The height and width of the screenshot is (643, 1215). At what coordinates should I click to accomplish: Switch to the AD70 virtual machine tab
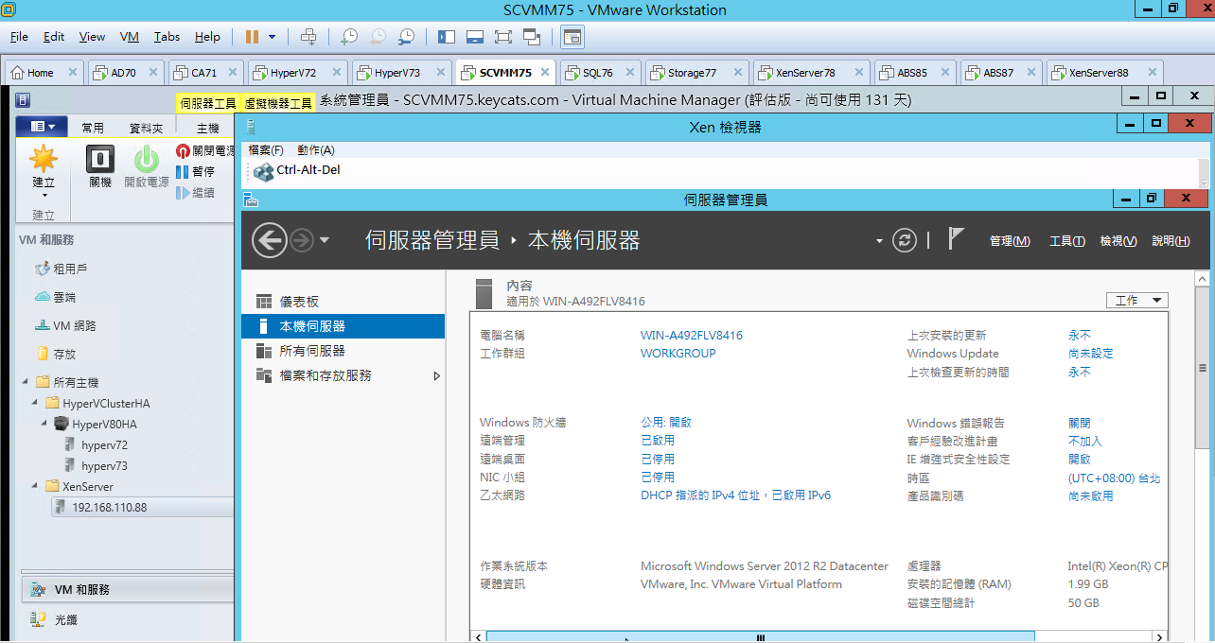(123, 73)
